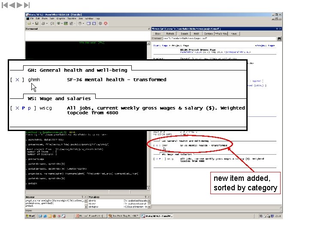Close the Variables pane with its X
Image resolution: width=309 pixels, height=232 pixels.
[x=148, y=197]
